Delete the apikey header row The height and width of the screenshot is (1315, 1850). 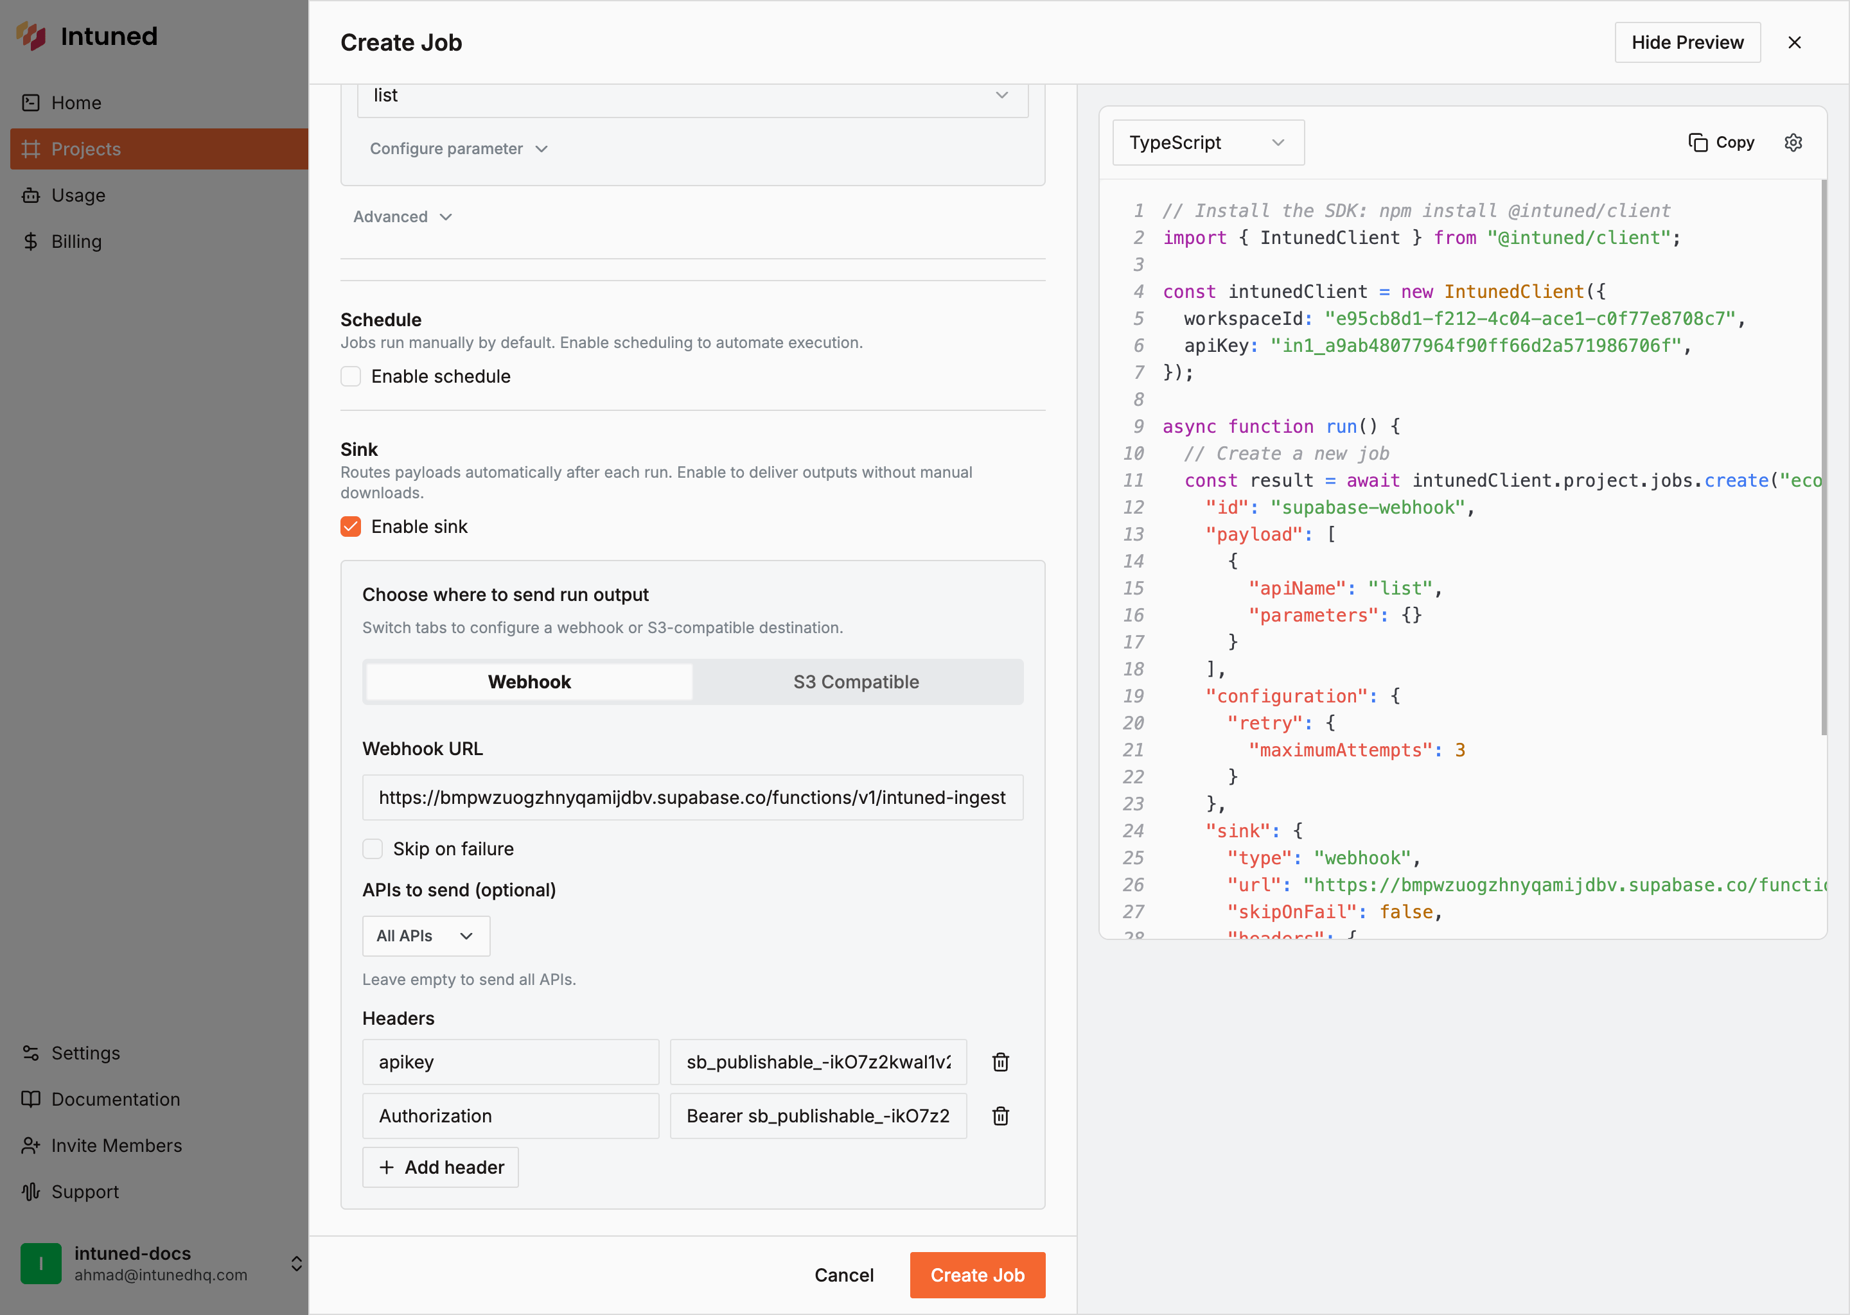pyautogui.click(x=1000, y=1061)
